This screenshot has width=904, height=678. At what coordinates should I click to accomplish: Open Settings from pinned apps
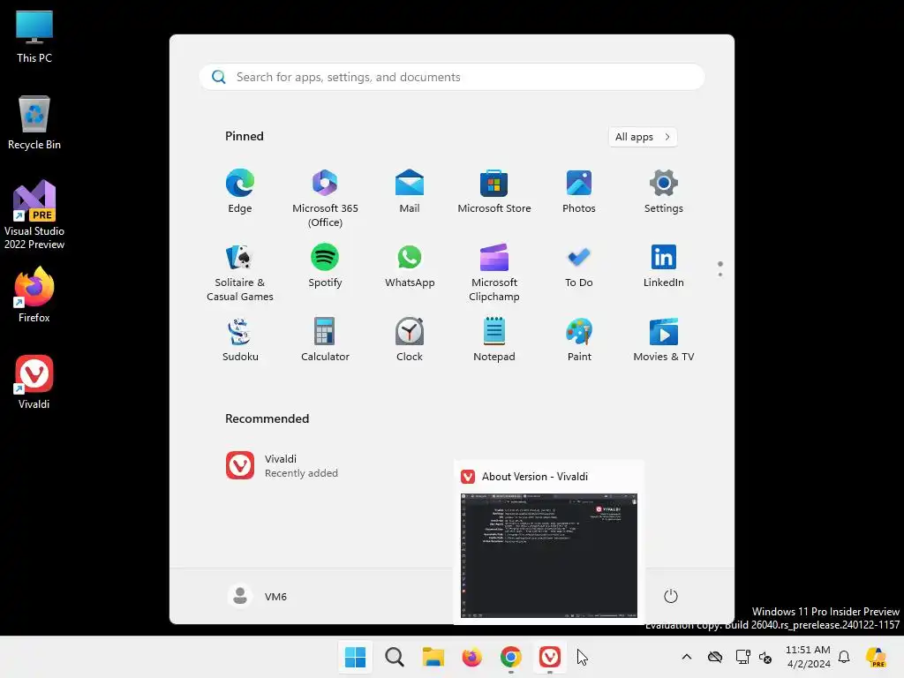point(664,192)
